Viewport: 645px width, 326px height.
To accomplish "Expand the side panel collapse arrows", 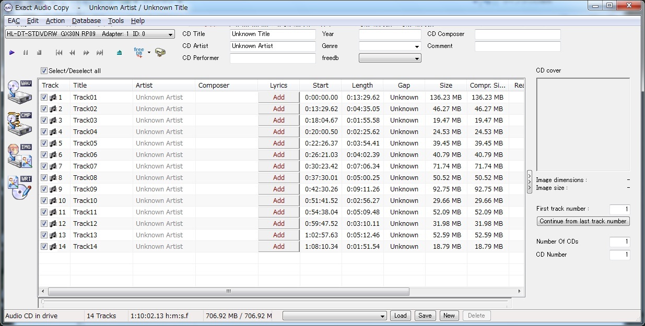I will tap(530, 182).
